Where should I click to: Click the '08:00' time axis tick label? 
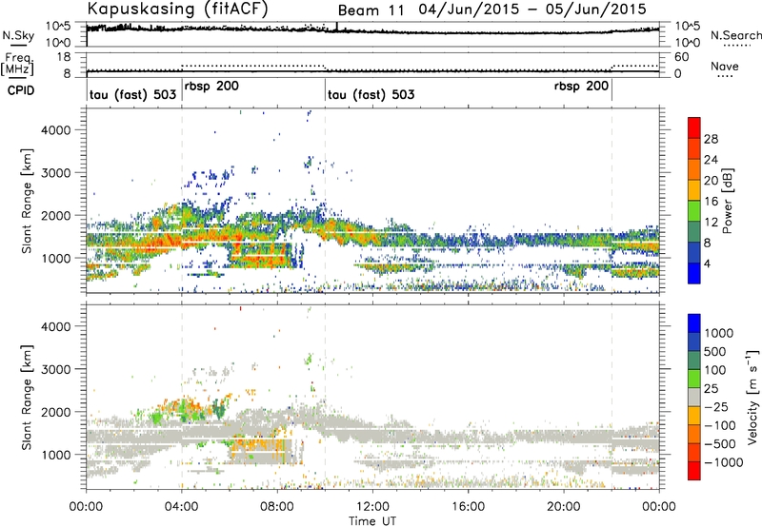277,507
